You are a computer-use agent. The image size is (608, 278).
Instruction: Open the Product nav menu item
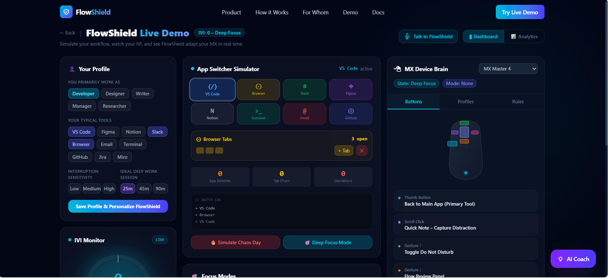[x=231, y=12]
